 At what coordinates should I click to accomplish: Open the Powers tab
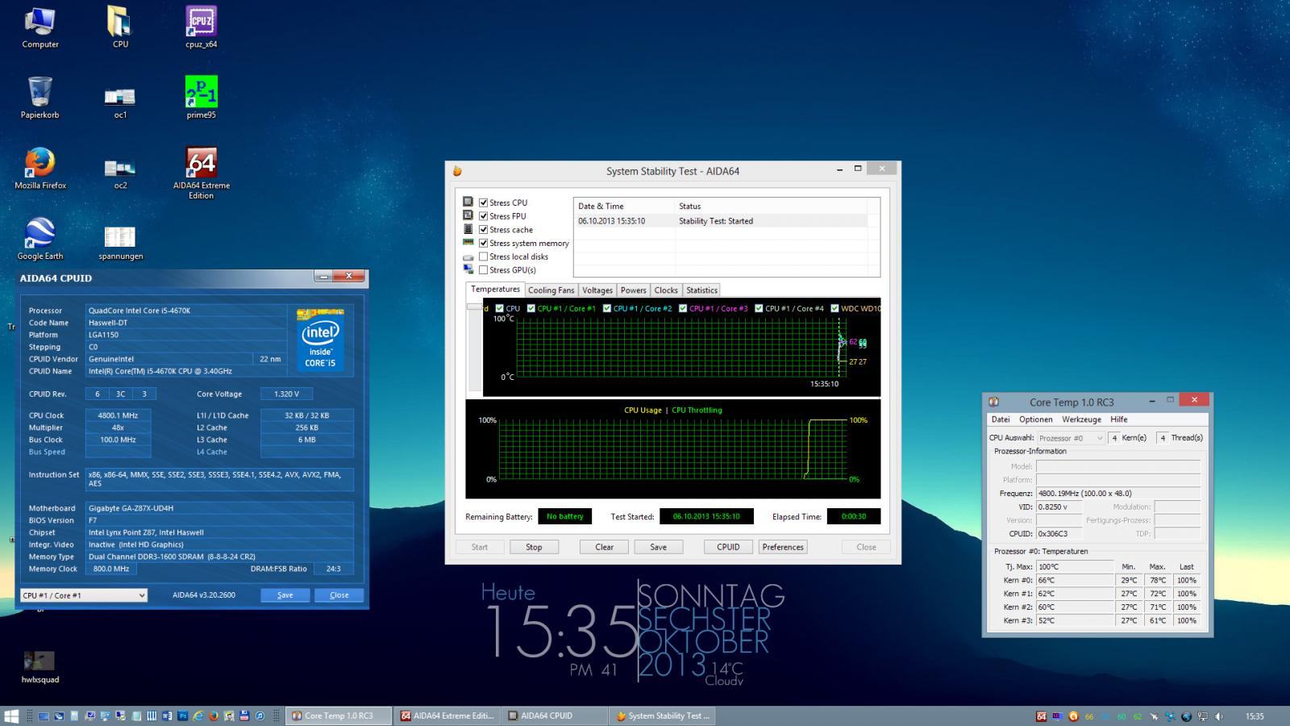[633, 290]
